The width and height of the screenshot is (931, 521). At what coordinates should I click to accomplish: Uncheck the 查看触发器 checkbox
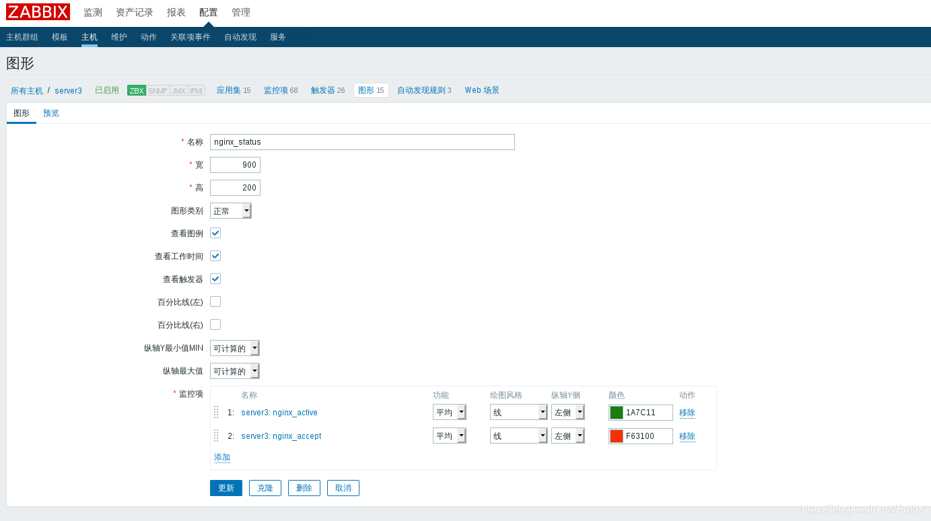click(215, 279)
